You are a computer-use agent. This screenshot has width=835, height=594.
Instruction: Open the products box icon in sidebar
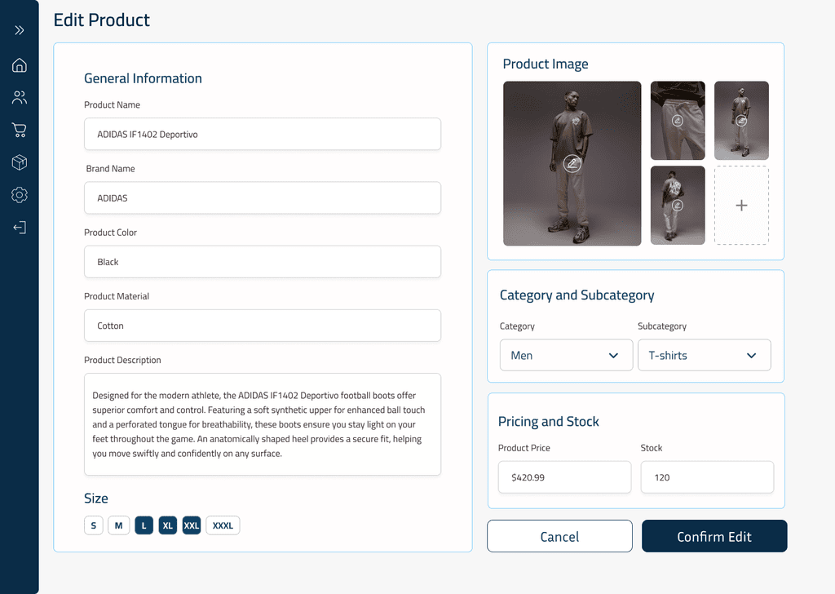pos(20,162)
